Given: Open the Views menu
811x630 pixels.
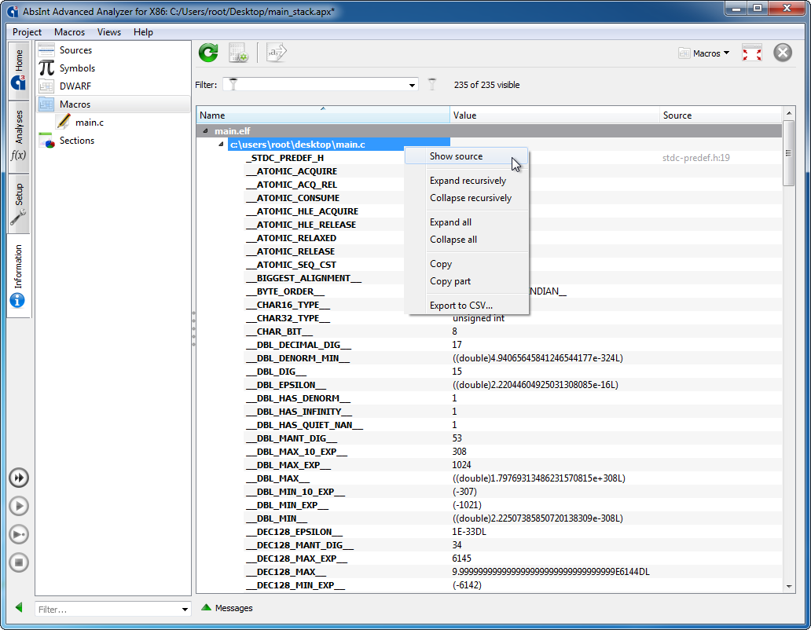Looking at the screenshot, I should pos(109,32).
